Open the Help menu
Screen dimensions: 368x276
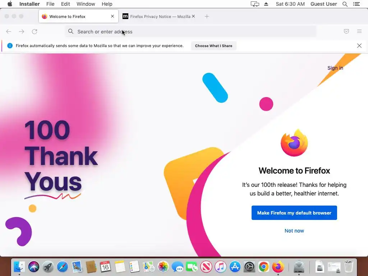click(x=107, y=4)
